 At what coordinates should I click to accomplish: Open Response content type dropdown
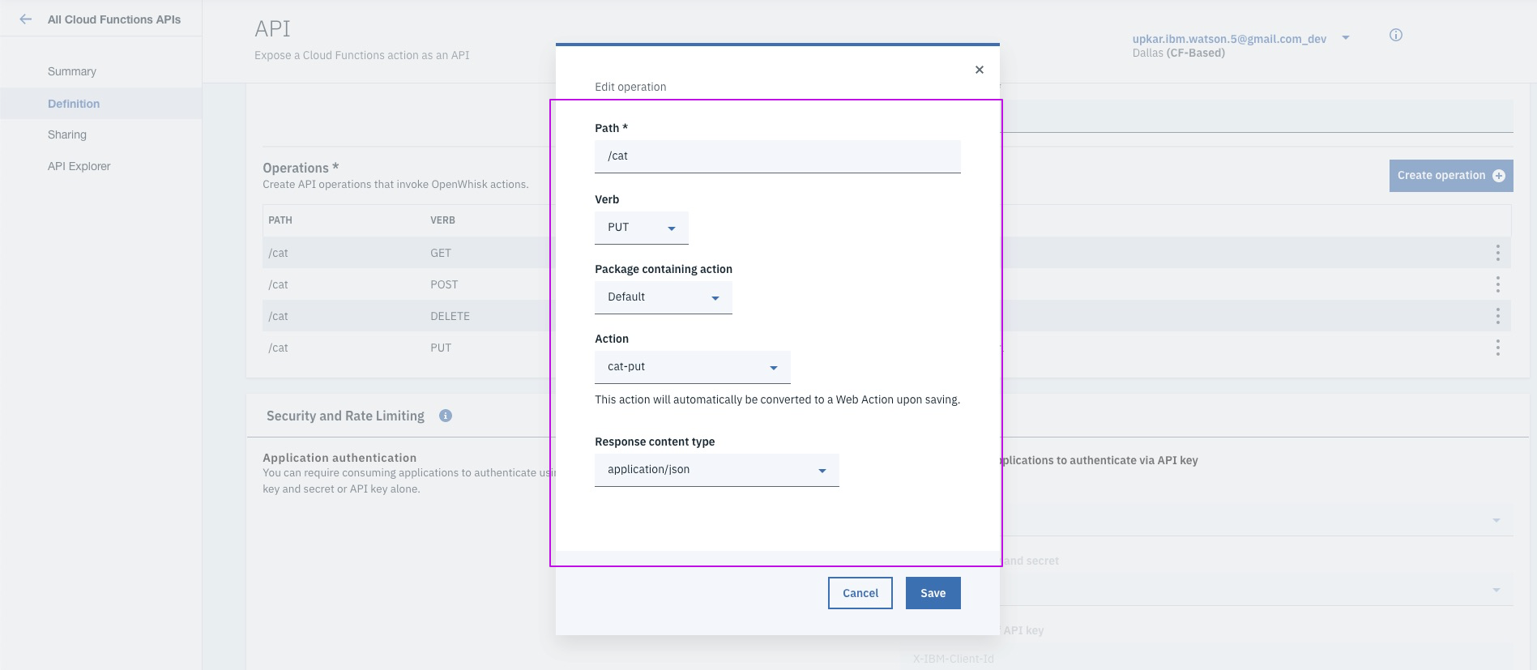tap(717, 470)
